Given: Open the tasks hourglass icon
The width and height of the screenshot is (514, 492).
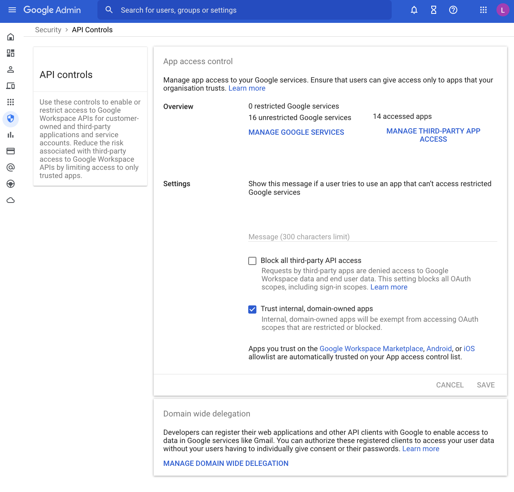Looking at the screenshot, I should click(x=434, y=10).
